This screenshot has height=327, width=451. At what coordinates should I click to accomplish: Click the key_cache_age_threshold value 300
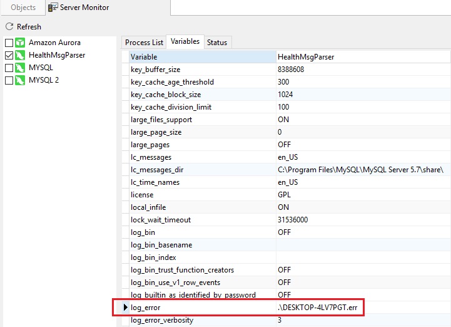point(283,82)
